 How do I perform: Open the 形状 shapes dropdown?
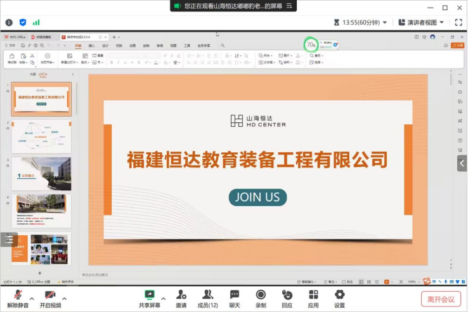click(265, 56)
